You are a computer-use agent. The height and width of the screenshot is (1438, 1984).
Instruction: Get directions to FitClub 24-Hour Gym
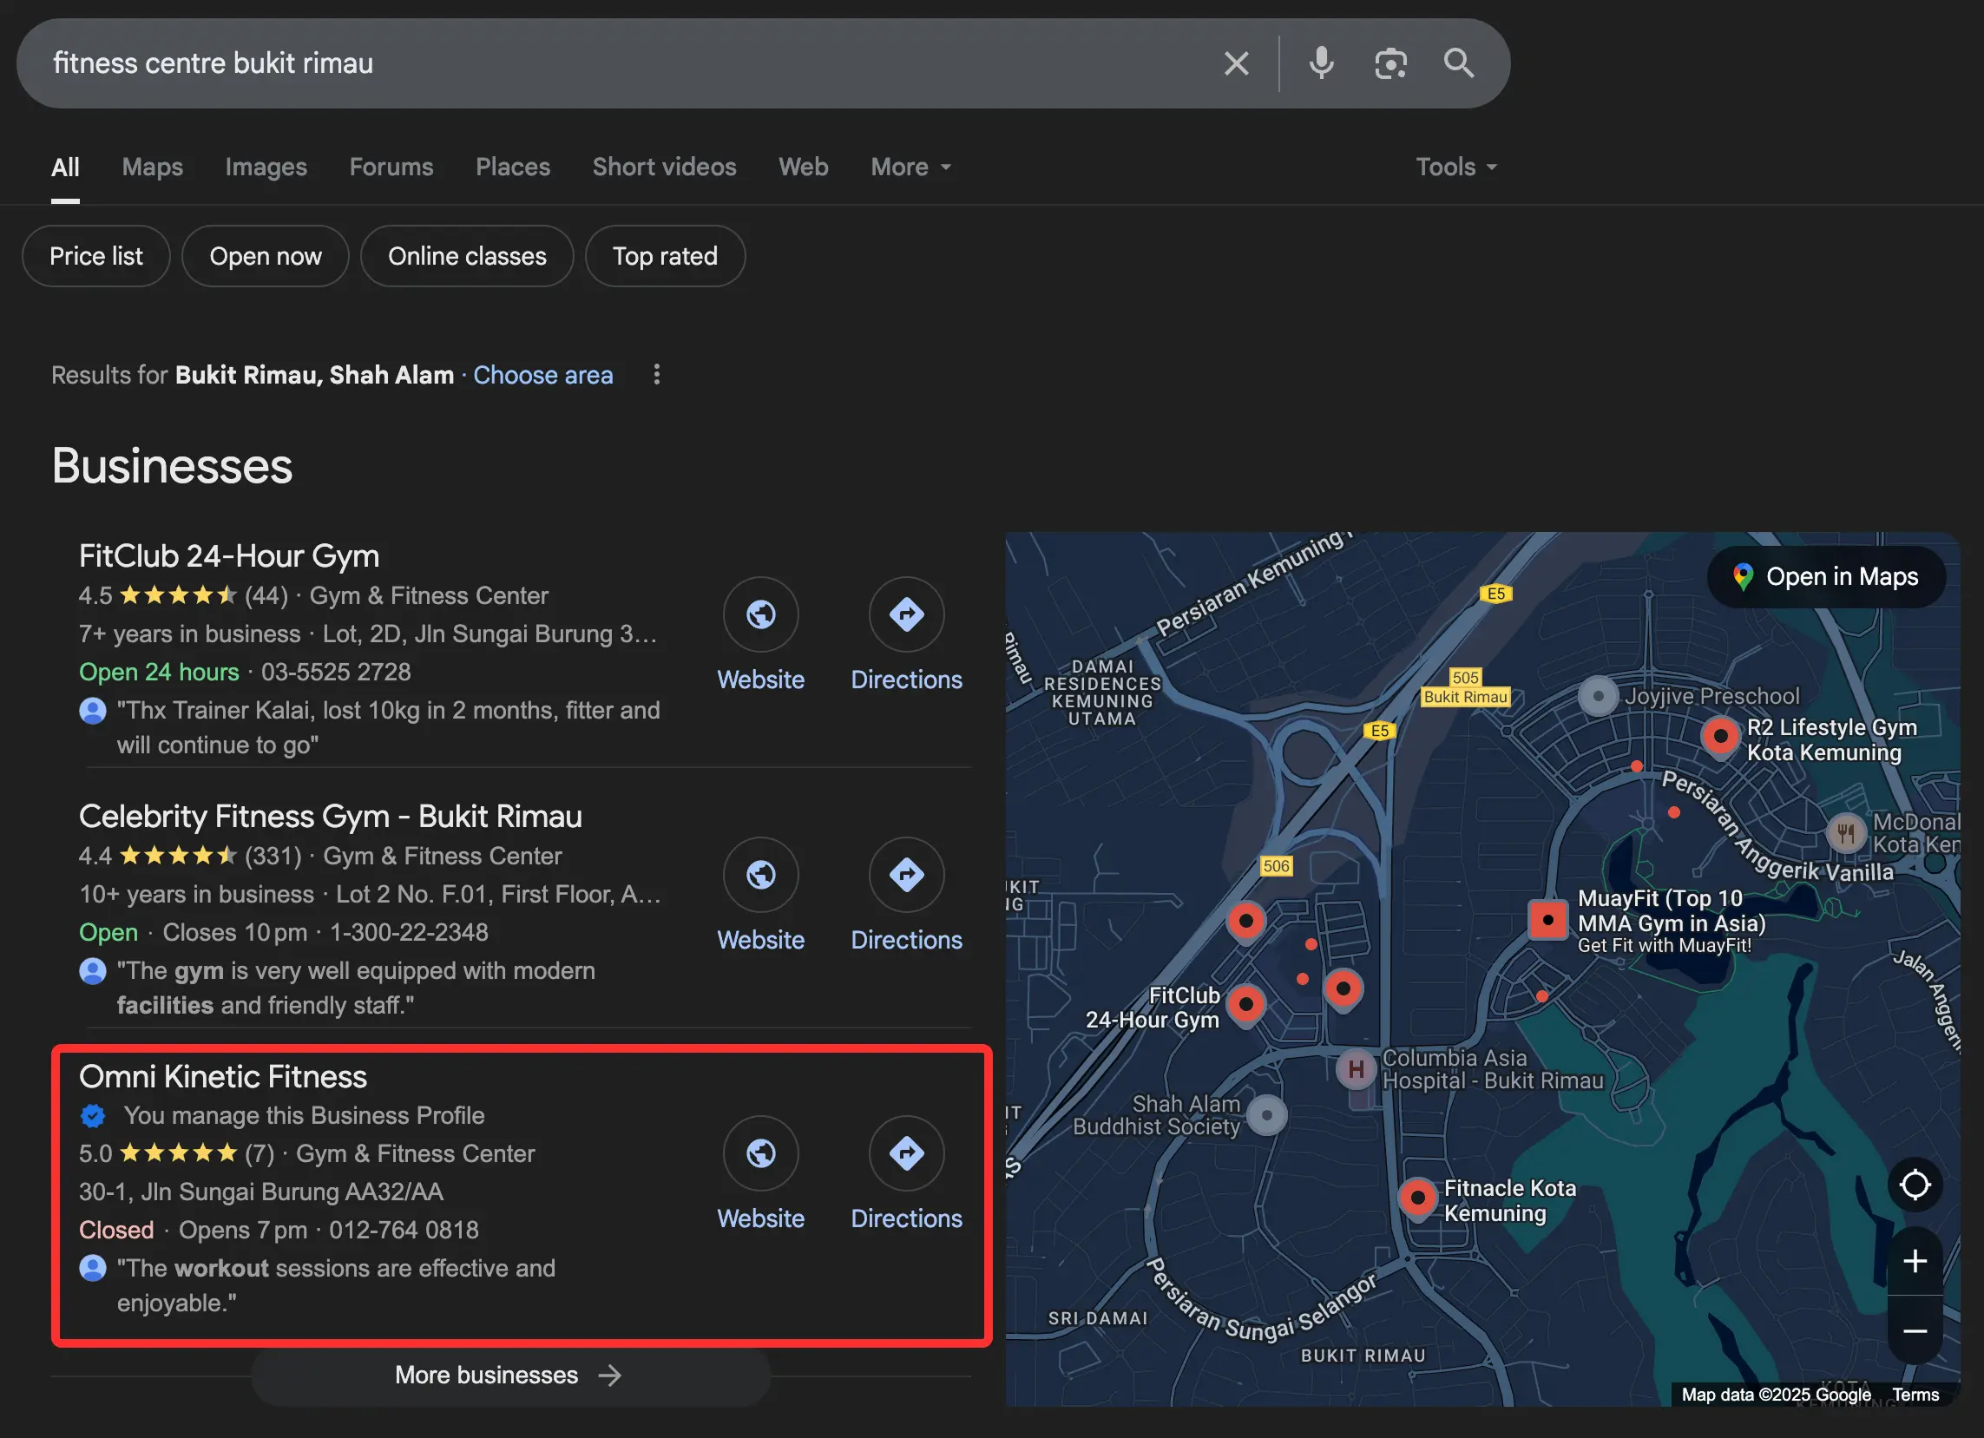[906, 614]
